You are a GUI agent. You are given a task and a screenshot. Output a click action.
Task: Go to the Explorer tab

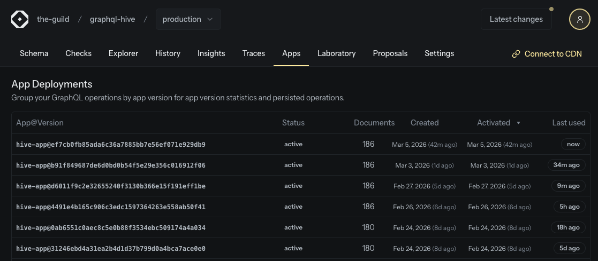click(123, 53)
